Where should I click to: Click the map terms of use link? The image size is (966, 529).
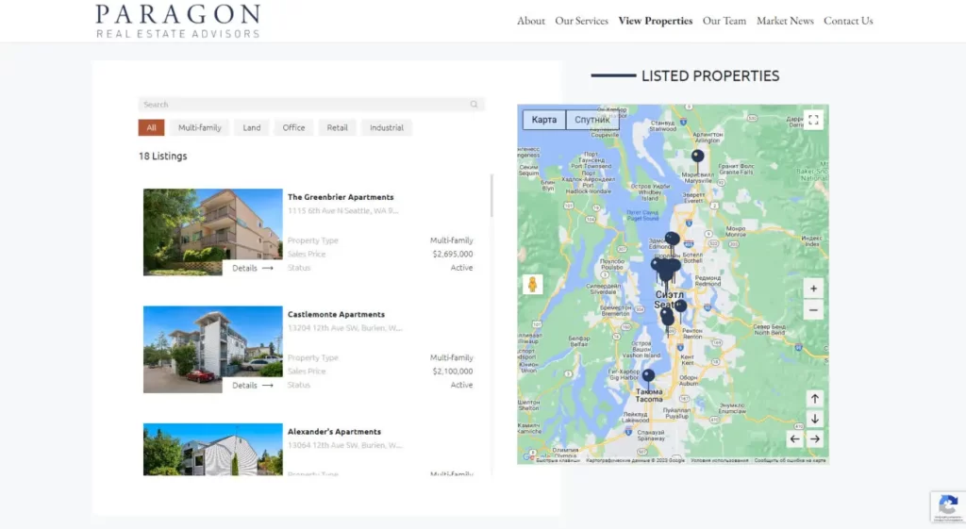pos(719,461)
